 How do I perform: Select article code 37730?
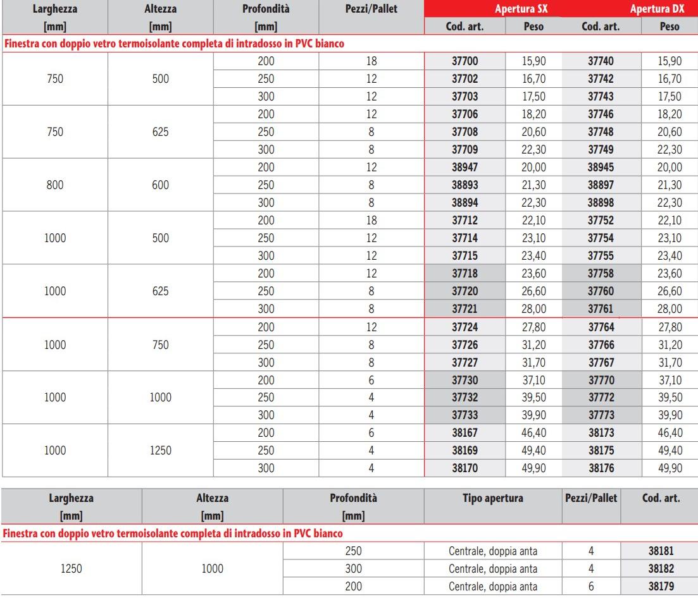[464, 380]
